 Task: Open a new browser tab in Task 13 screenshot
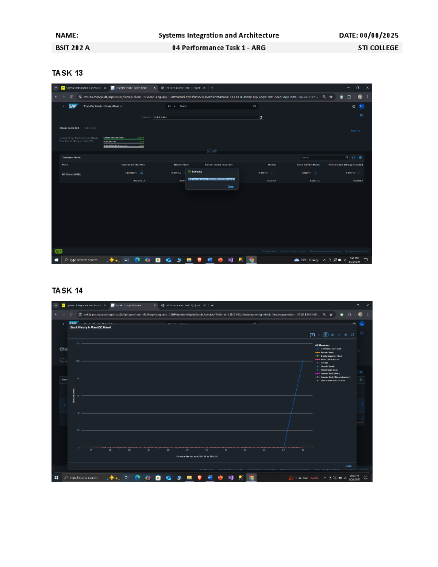pyautogui.click(x=212, y=88)
